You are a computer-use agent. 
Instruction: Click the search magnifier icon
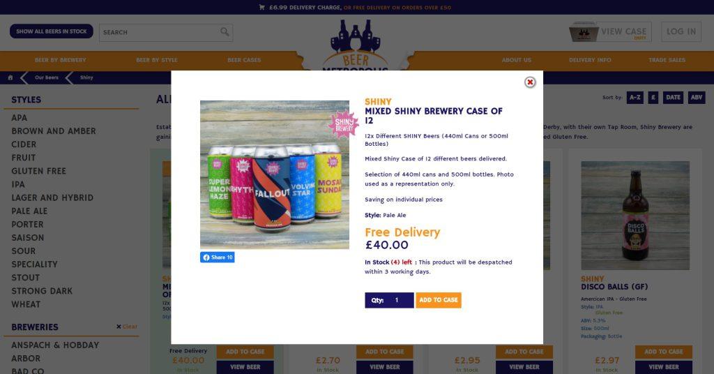(225, 32)
